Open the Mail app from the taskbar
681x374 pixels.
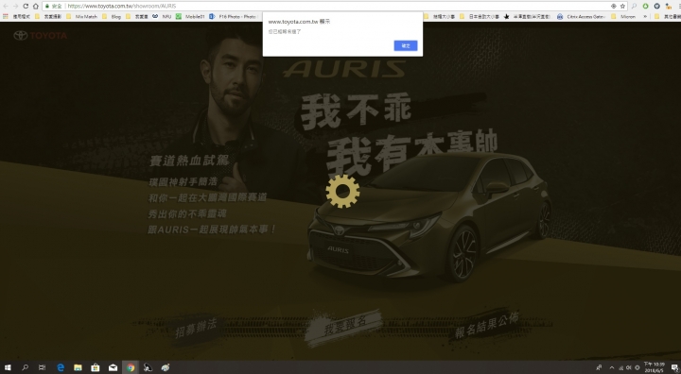pyautogui.click(x=113, y=367)
